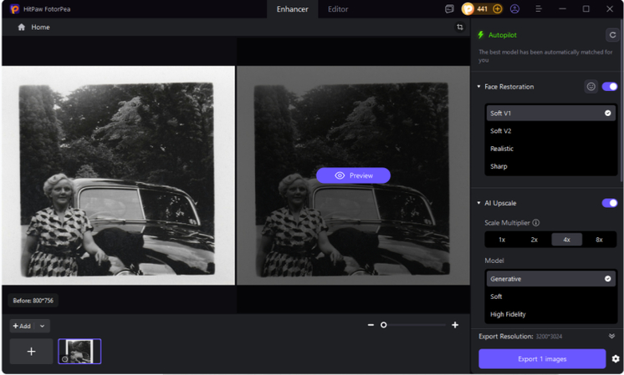Reset Autopilot with the refresh icon

click(x=612, y=35)
